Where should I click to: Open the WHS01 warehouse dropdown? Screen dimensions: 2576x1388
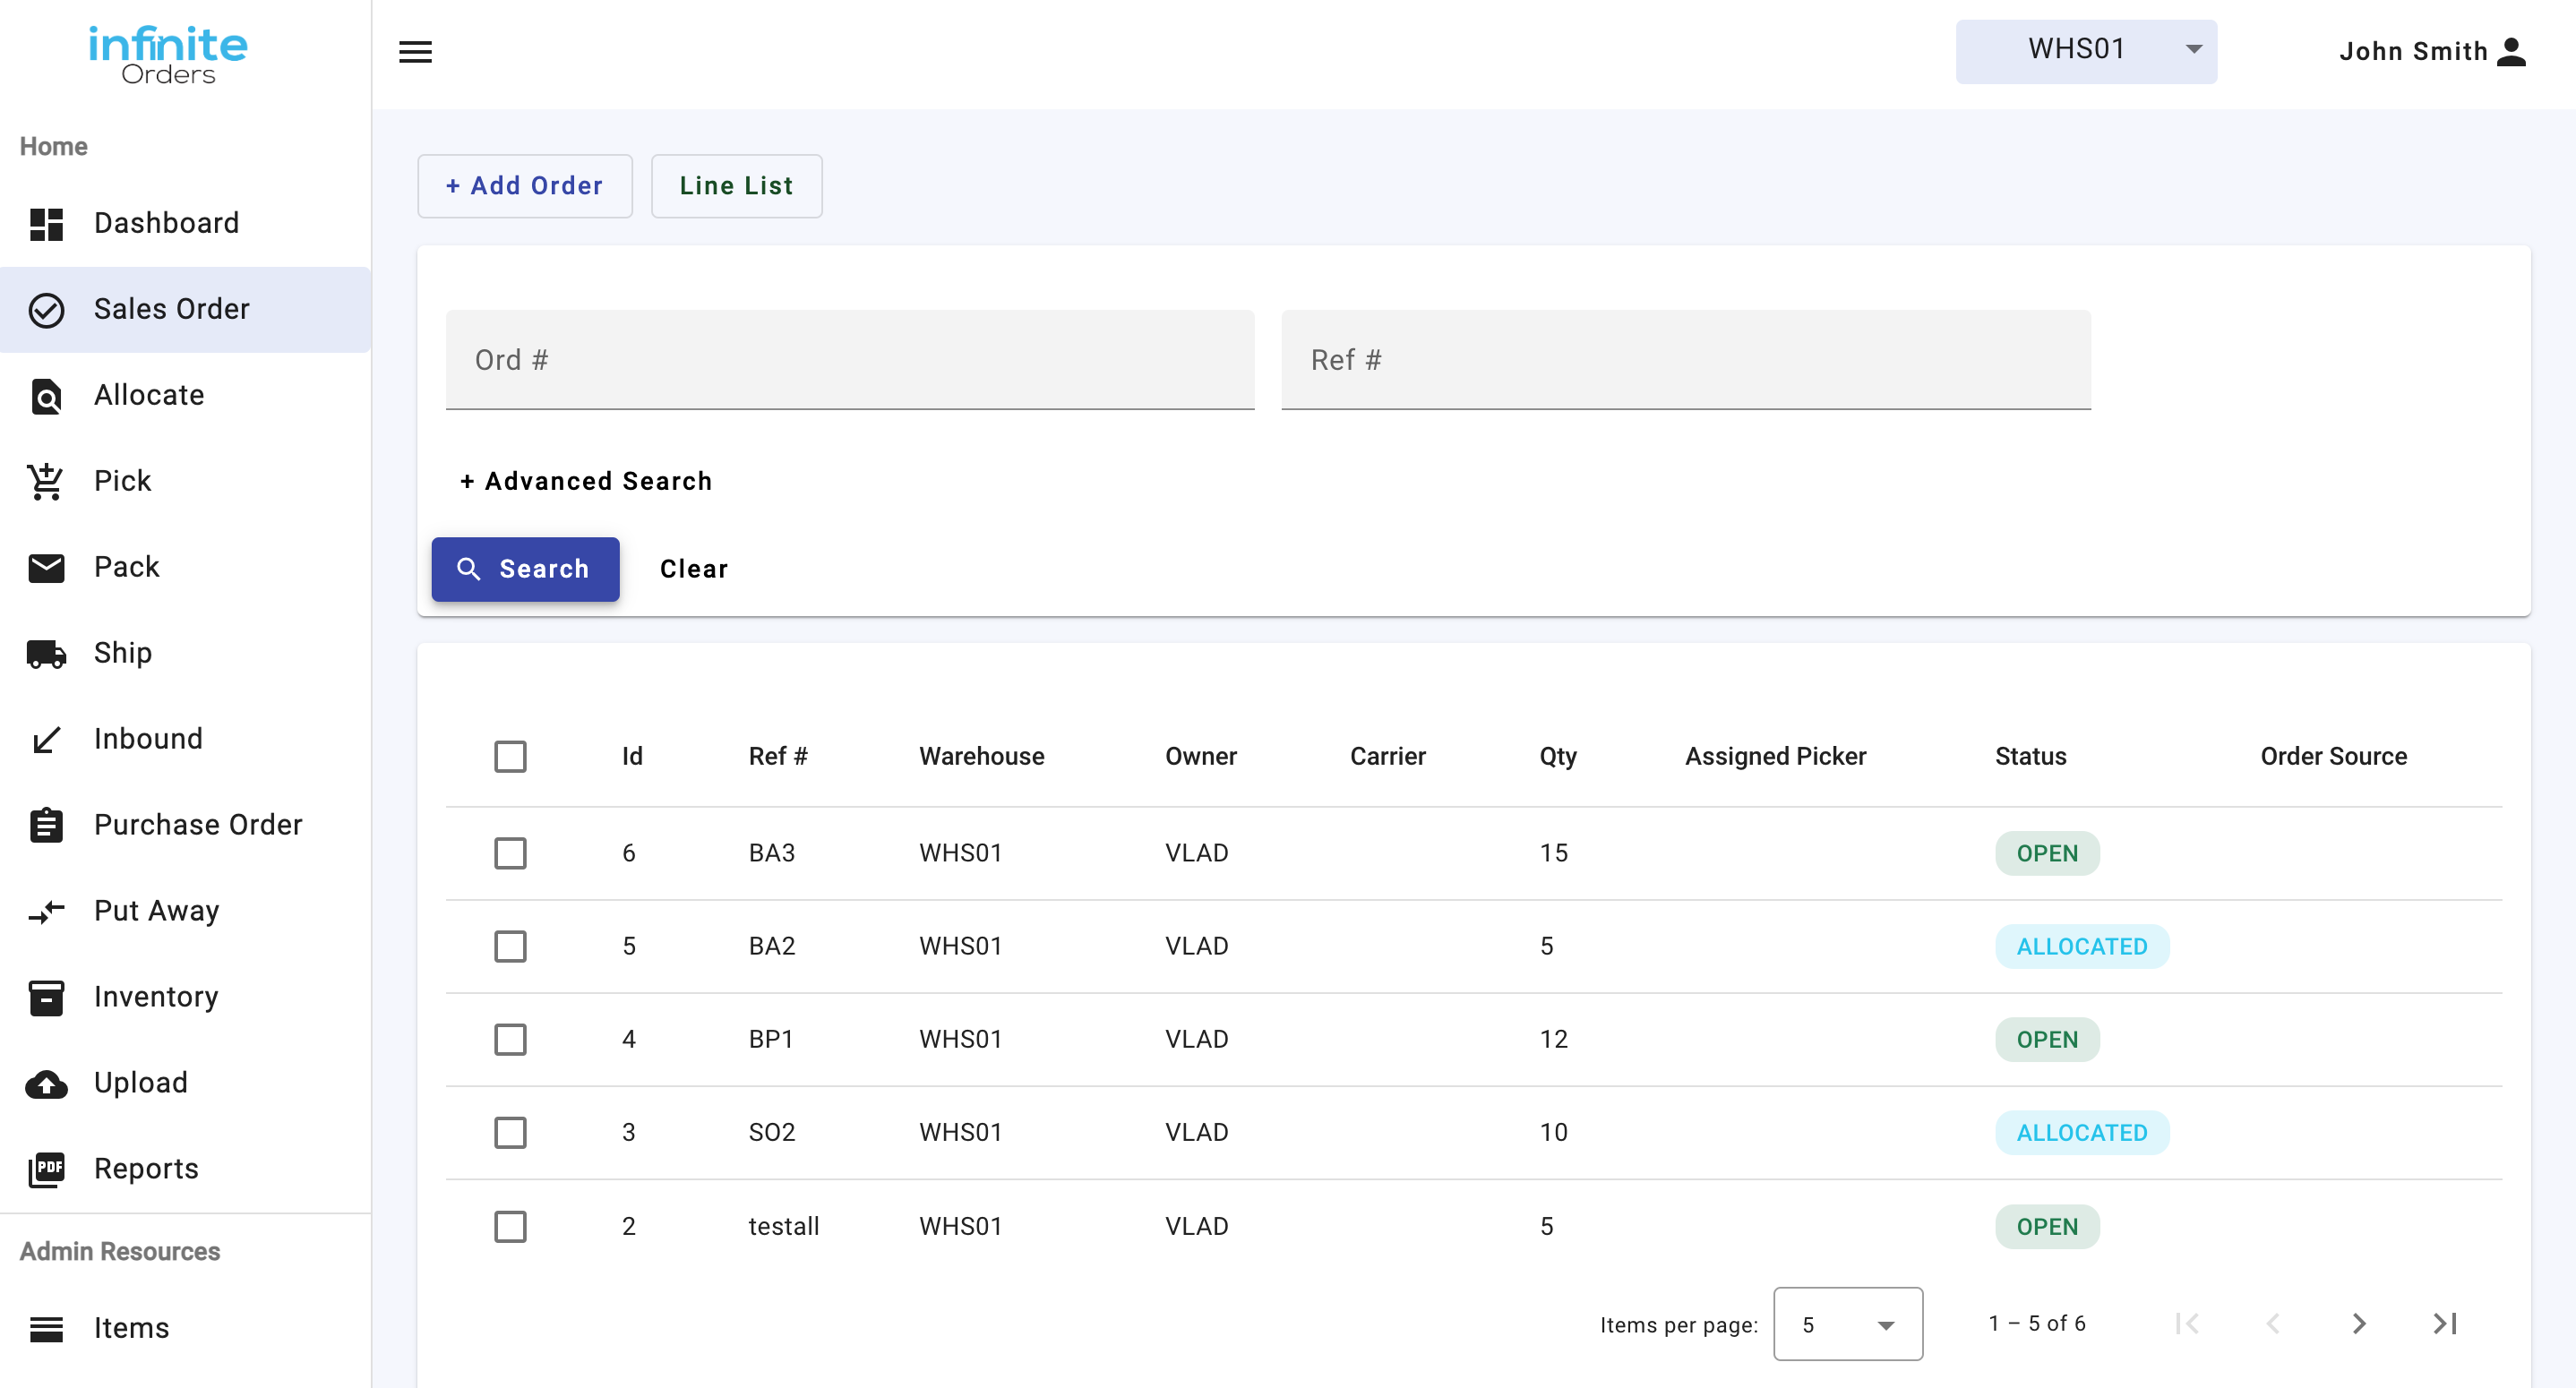(2085, 51)
